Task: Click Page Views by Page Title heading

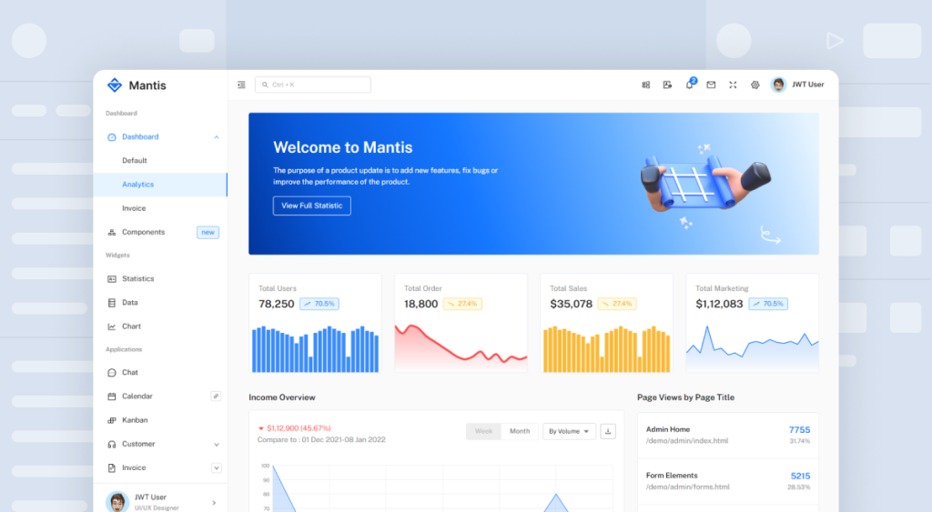Action: point(686,397)
